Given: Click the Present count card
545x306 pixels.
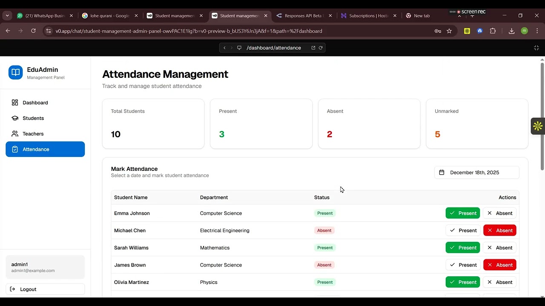Looking at the screenshot, I should [x=261, y=124].
